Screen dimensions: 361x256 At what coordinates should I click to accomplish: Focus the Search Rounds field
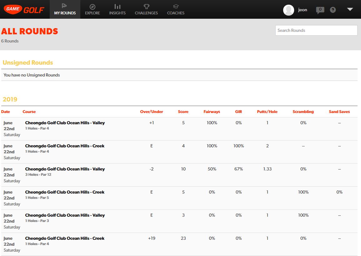pyautogui.click(x=316, y=30)
